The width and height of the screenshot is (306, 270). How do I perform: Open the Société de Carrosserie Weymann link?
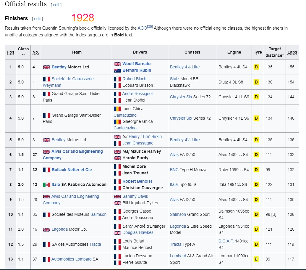[x=68, y=82]
